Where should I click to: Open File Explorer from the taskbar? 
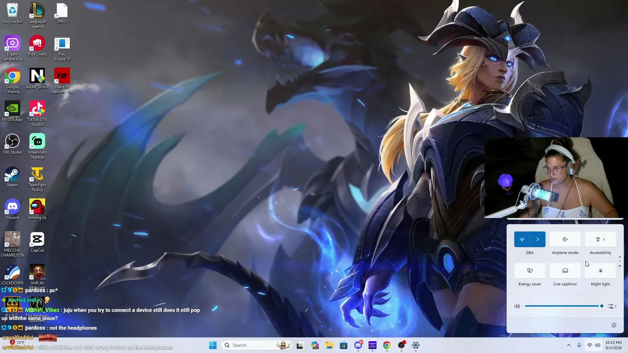(x=329, y=345)
